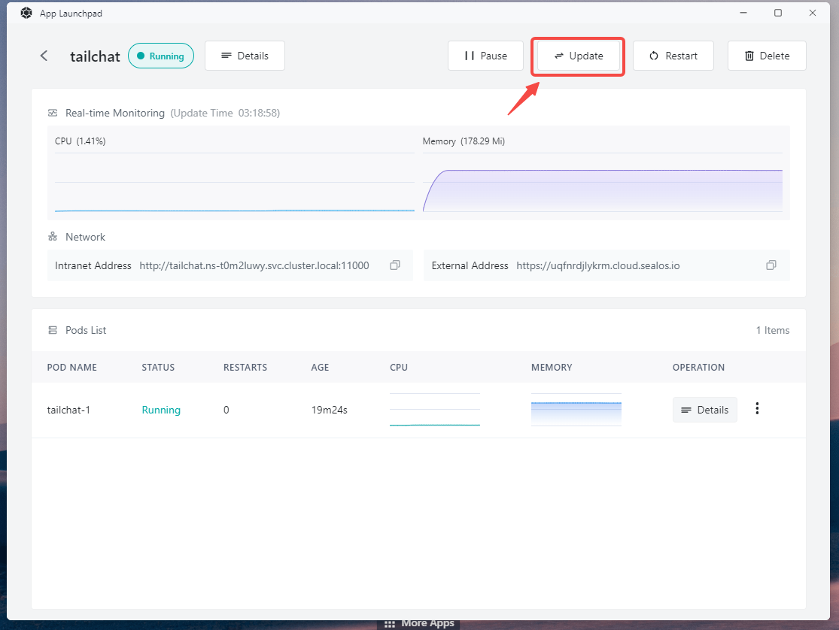This screenshot has width=839, height=630.
Task: Click the back arrow beside tailchat
Action: point(44,56)
